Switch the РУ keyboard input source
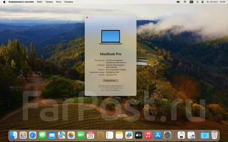Screen dimensions: 228x142 191,2
